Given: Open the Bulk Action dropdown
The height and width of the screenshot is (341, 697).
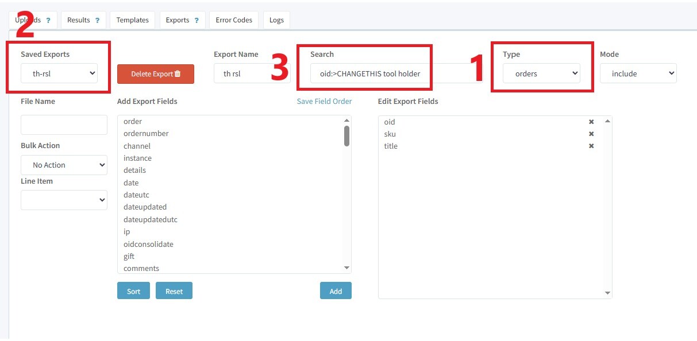Looking at the screenshot, I should click(x=64, y=165).
